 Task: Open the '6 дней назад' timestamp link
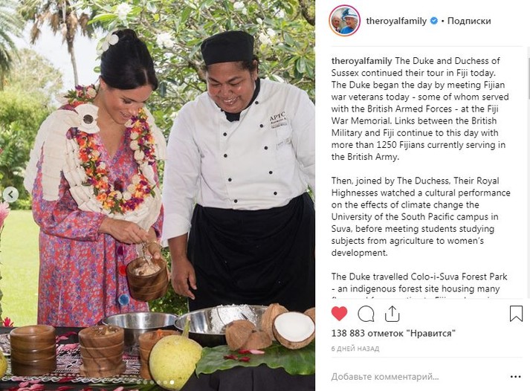pyautogui.click(x=355, y=349)
